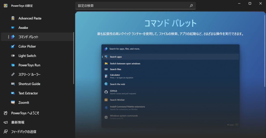Focus the 設定の検索 search box
The width and height of the screenshot is (266, 138).
coord(132,5)
